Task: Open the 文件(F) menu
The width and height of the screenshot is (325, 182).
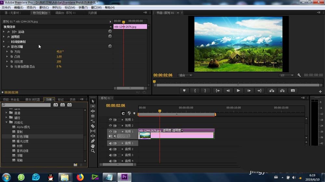Action: pyautogui.click(x=6, y=7)
